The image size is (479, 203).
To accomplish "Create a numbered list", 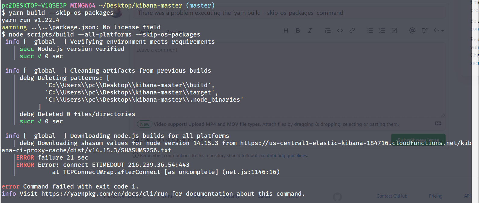I will tap(382, 30).
